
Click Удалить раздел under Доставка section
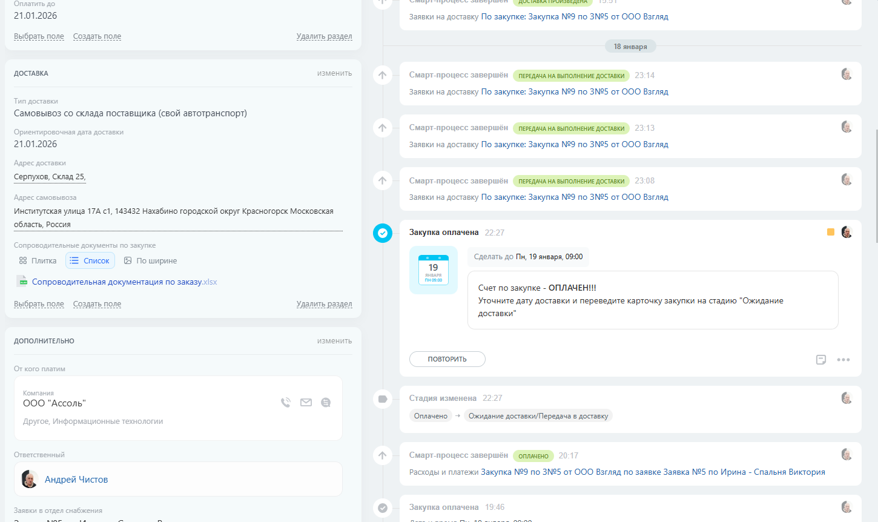(324, 304)
